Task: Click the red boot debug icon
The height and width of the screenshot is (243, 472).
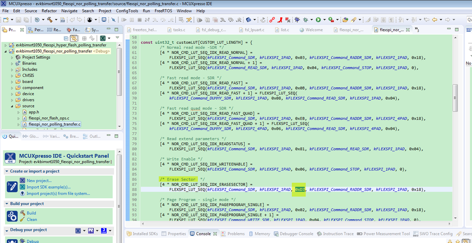Action: (x=281, y=20)
